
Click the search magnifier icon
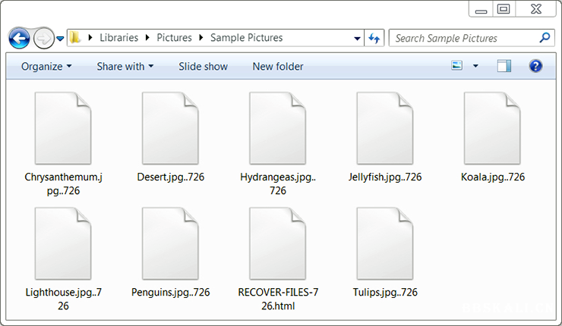point(545,37)
